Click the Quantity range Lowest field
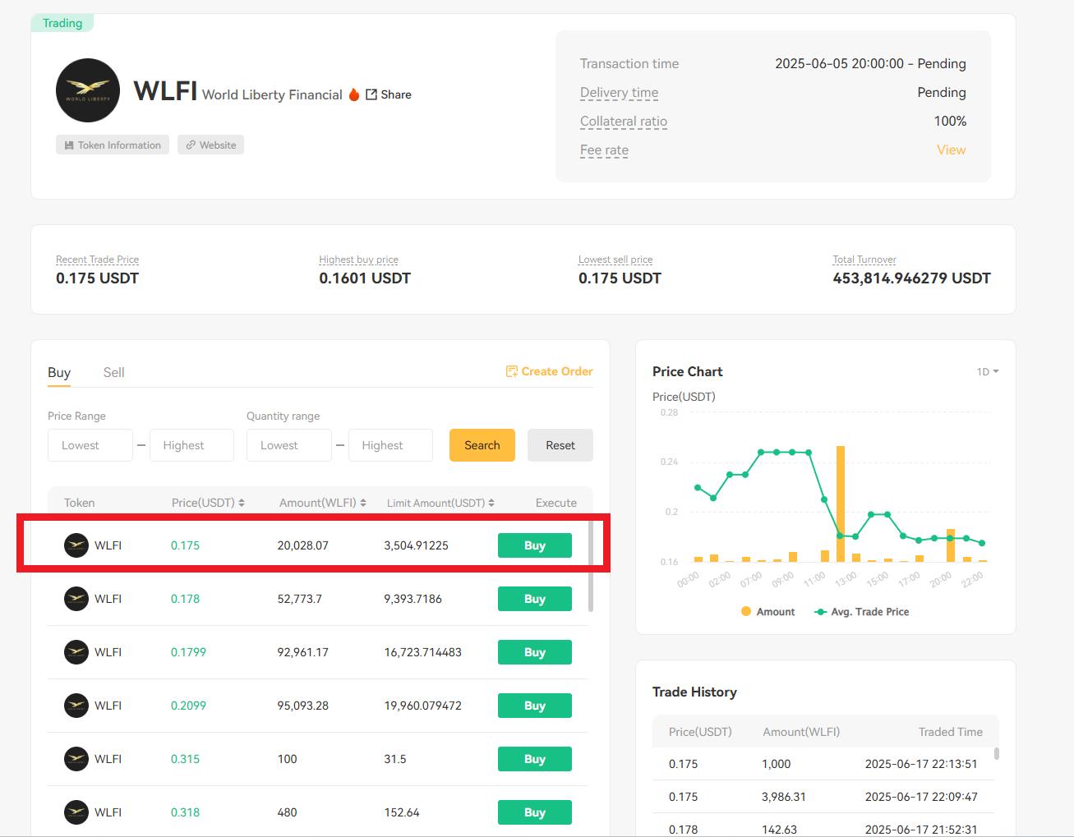 coord(289,445)
